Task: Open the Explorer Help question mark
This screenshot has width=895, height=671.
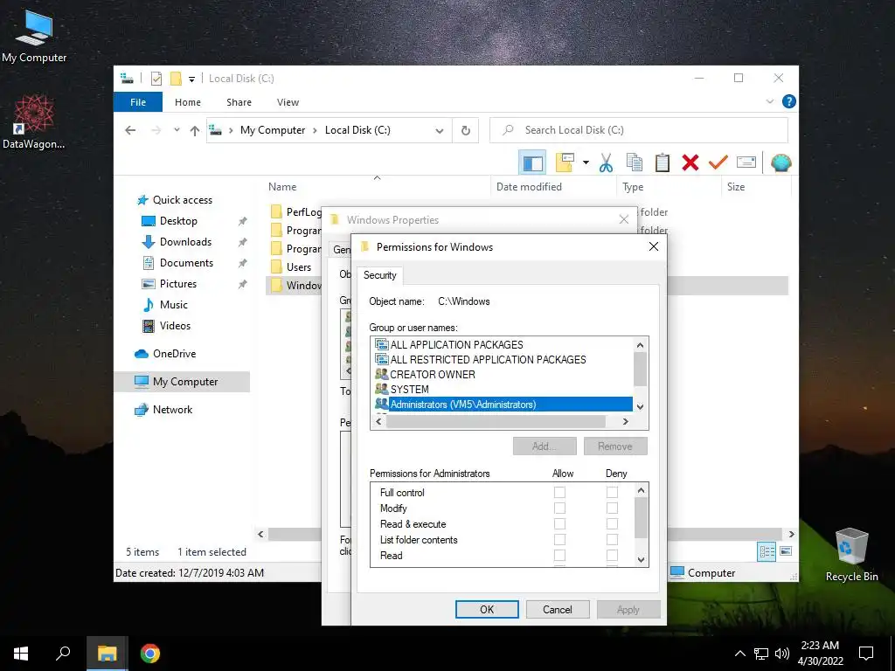Action: pyautogui.click(x=789, y=101)
